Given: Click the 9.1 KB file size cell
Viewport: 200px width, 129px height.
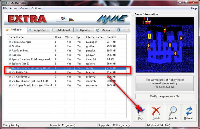Looking at the screenshot, I should click(110, 59).
